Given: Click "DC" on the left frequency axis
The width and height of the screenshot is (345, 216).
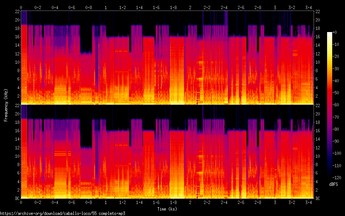Looking at the screenshot, I should pyautogui.click(x=18, y=199).
